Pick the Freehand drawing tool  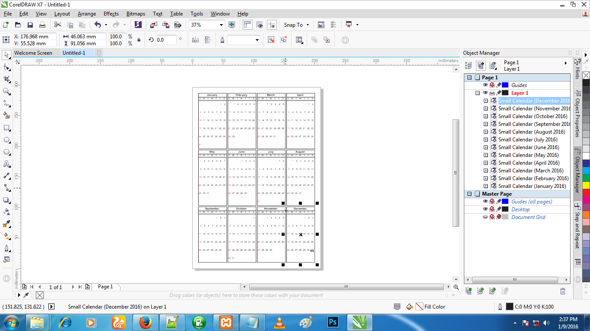coord(6,103)
